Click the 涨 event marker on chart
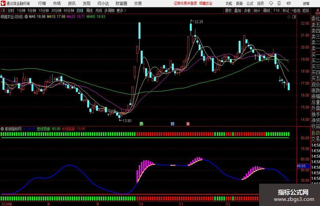This screenshot has width=320, height=206. coord(188,123)
